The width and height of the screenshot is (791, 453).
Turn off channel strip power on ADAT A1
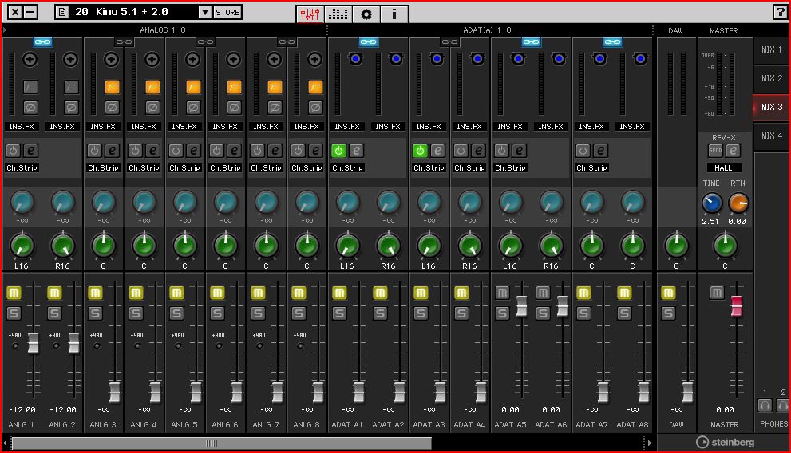[x=338, y=150]
